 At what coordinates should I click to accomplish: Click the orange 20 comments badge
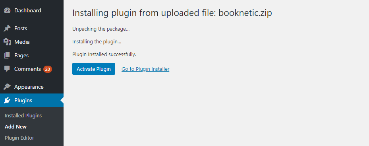click(x=48, y=69)
